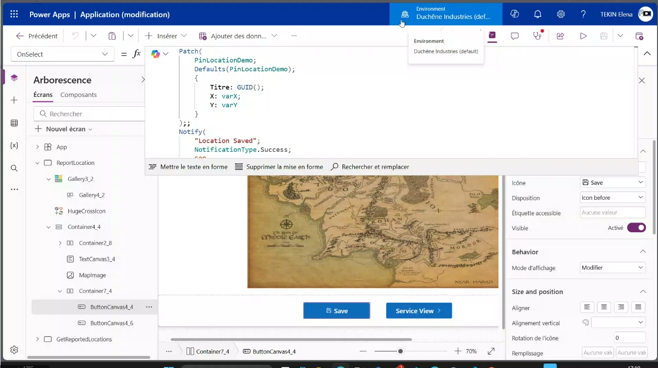Click the zoom slider handle
The width and height of the screenshot is (658, 368).
click(x=400, y=351)
